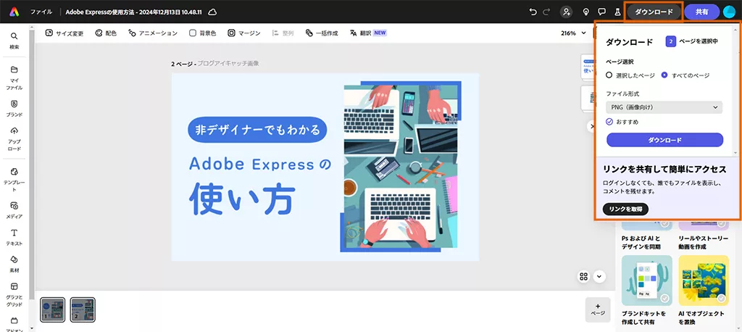
Task: Click the Adobe Express home logo
Action: coord(14,12)
